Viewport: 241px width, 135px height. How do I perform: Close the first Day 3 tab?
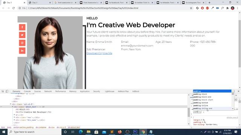pos(24,3)
